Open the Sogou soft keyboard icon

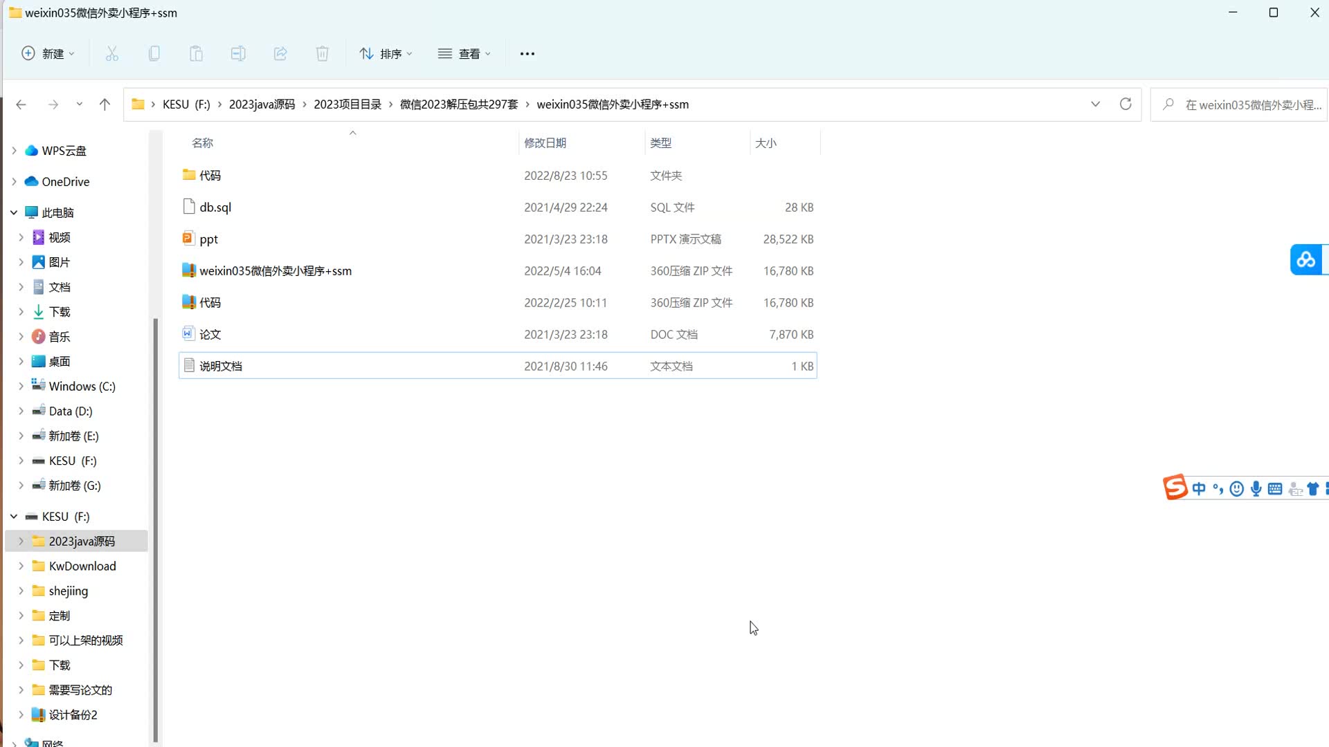(1275, 489)
